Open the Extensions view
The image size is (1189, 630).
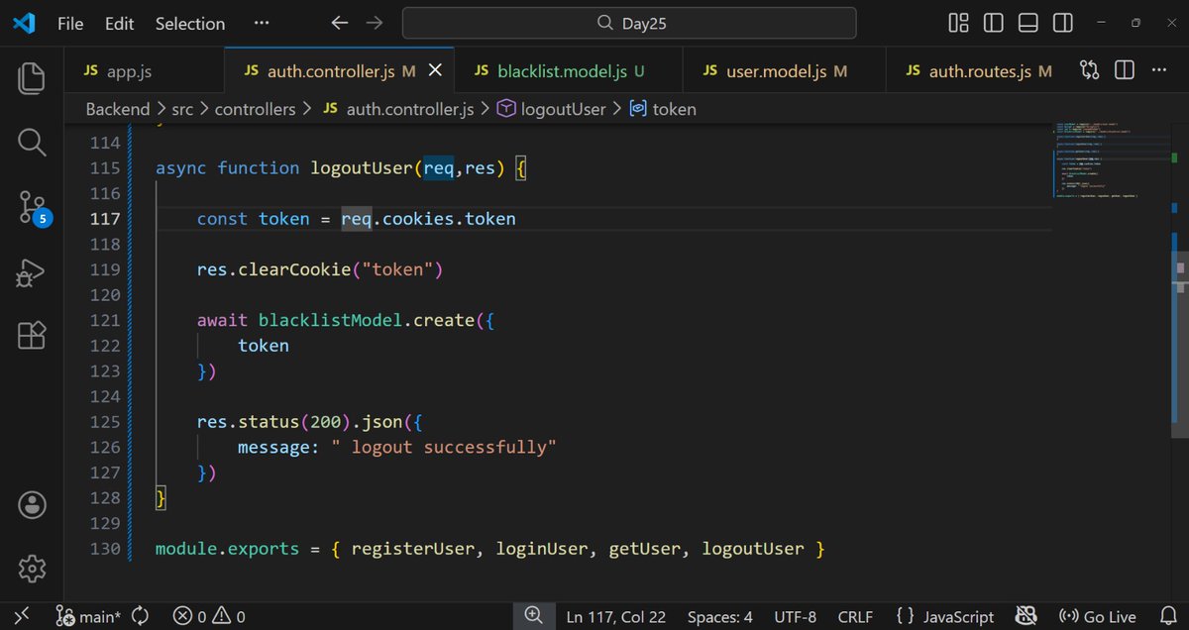click(x=32, y=336)
